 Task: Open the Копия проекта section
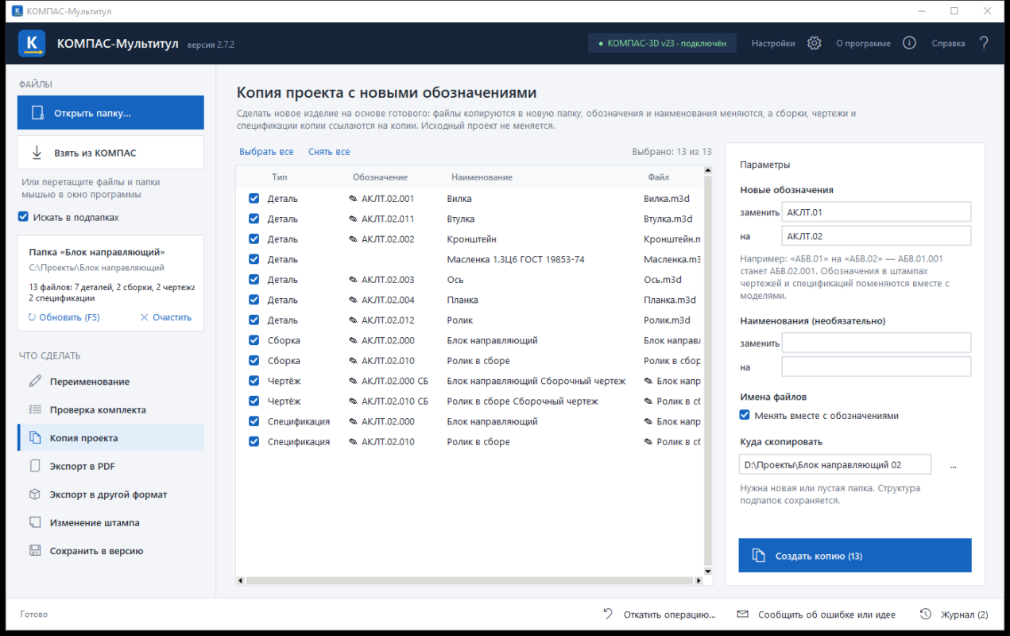pyautogui.click(x=111, y=438)
